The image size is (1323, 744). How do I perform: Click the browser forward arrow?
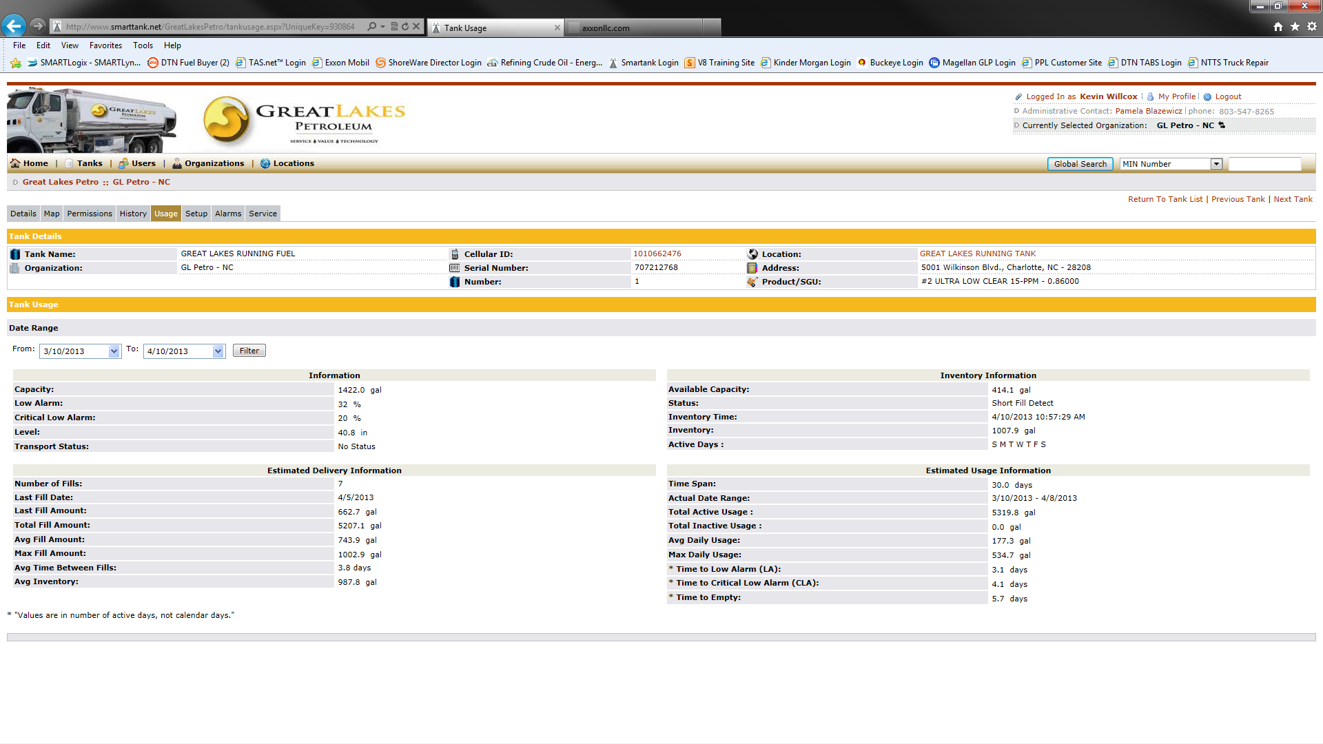click(x=38, y=26)
